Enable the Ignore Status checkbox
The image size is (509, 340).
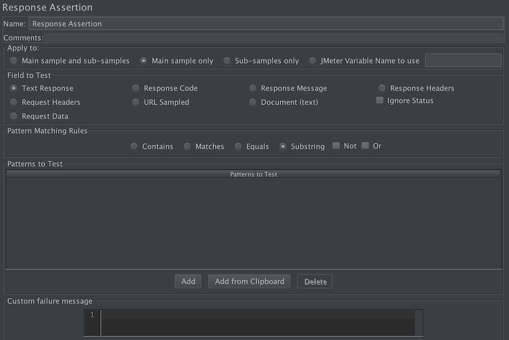point(380,100)
